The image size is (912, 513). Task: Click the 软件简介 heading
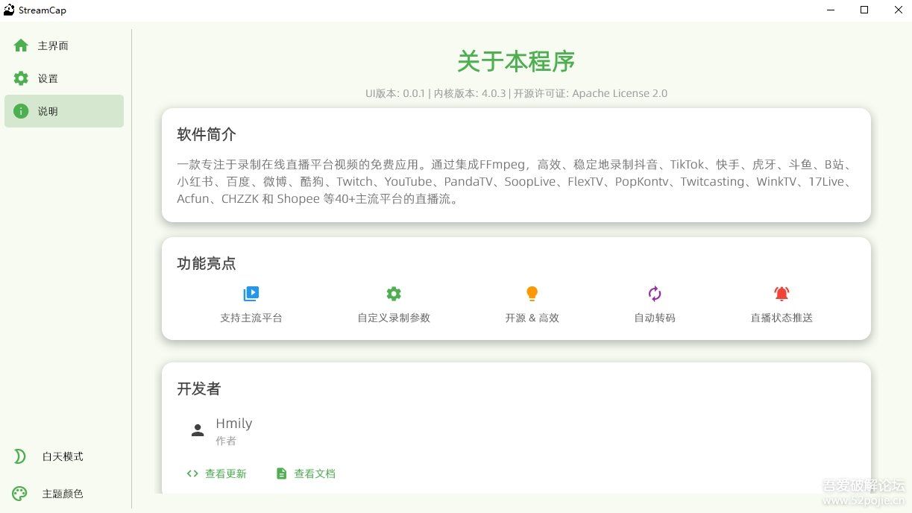tap(207, 134)
